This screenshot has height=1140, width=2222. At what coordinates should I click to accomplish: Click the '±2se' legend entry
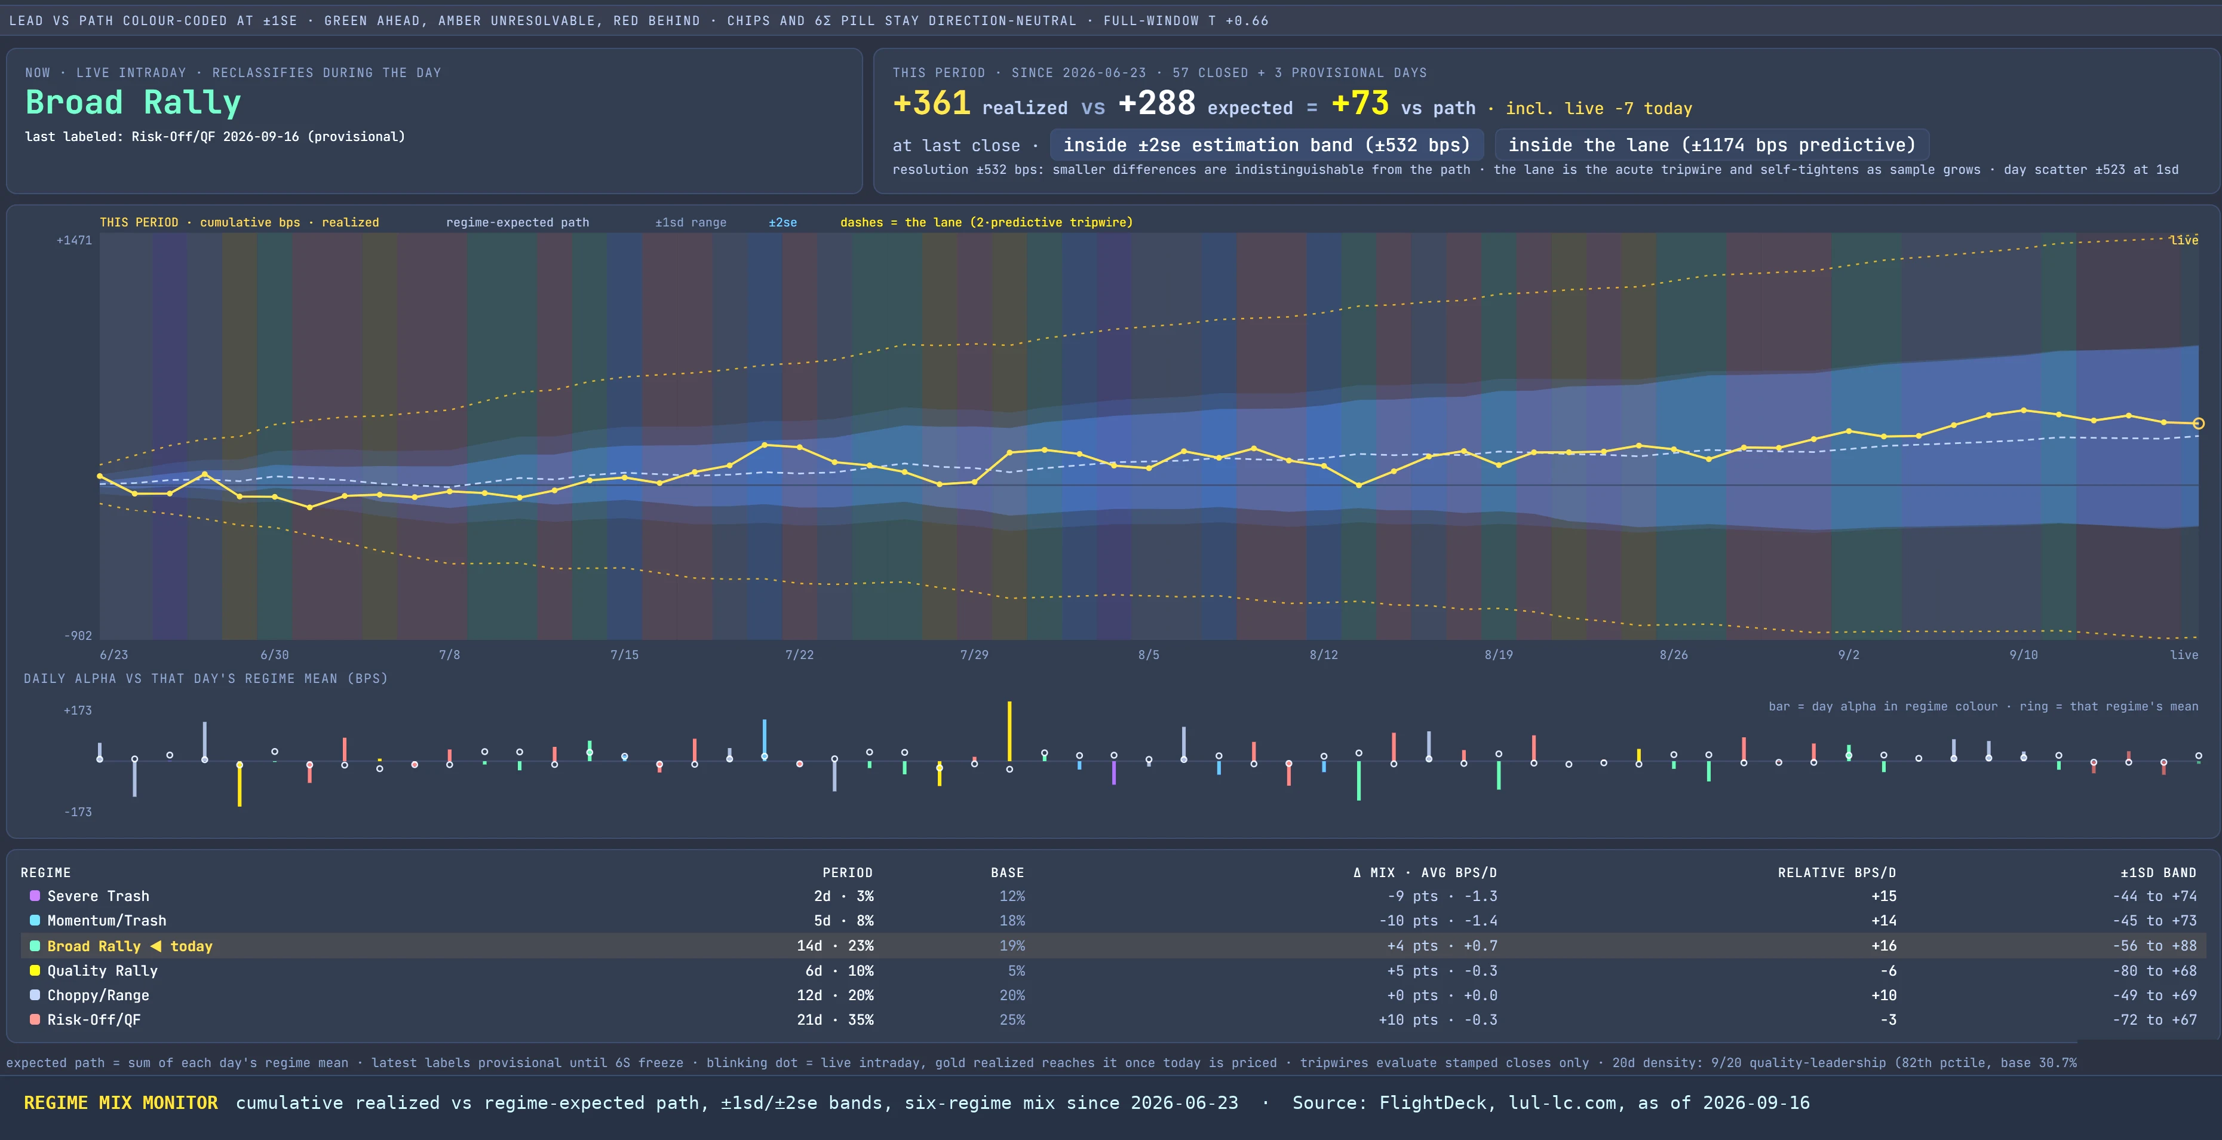pyautogui.click(x=782, y=223)
